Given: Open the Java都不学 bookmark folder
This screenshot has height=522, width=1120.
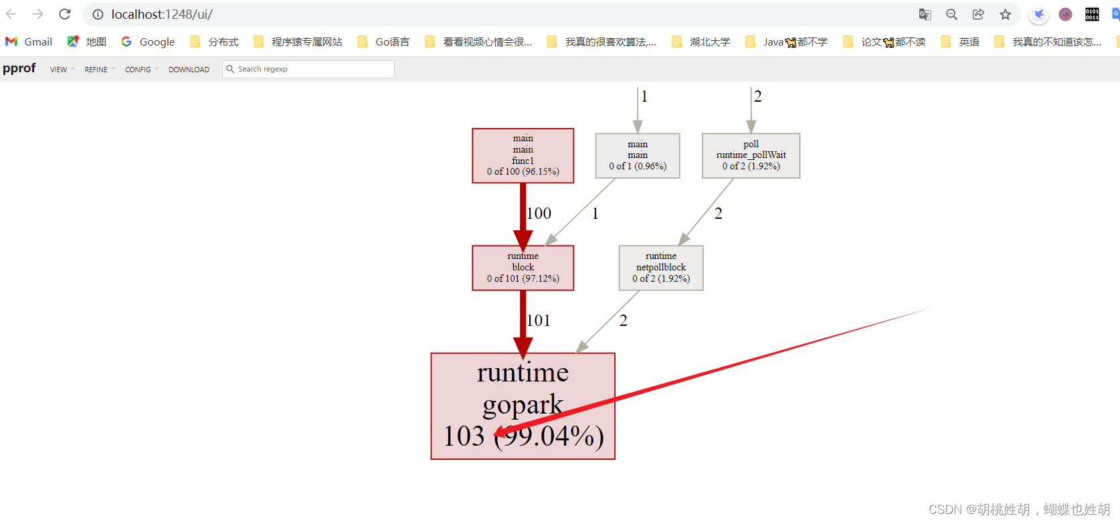Looking at the screenshot, I should point(786,41).
